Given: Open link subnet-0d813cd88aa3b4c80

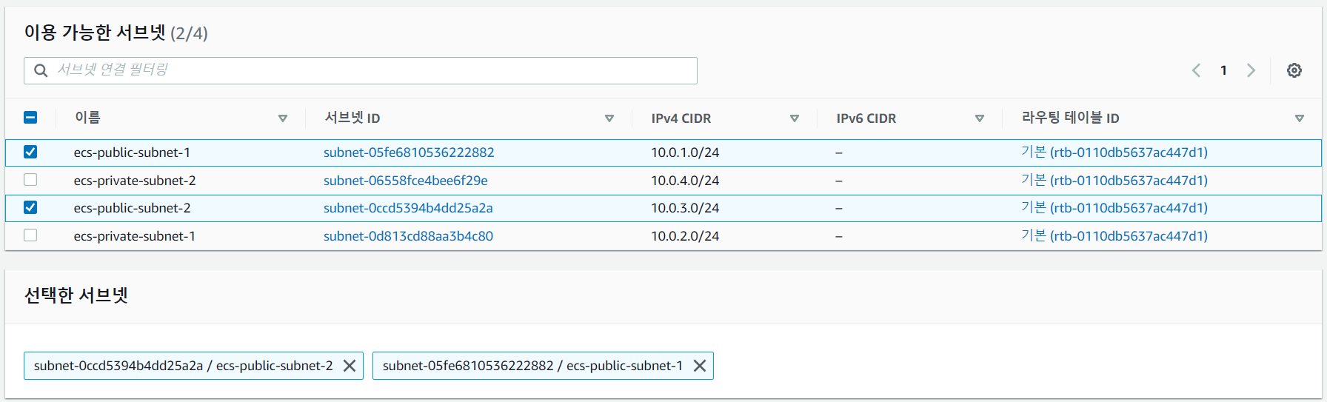Looking at the screenshot, I should (x=408, y=236).
